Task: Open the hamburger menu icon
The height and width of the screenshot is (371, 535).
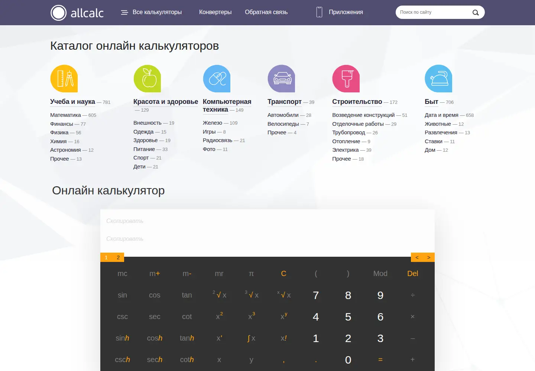Action: 124,12
